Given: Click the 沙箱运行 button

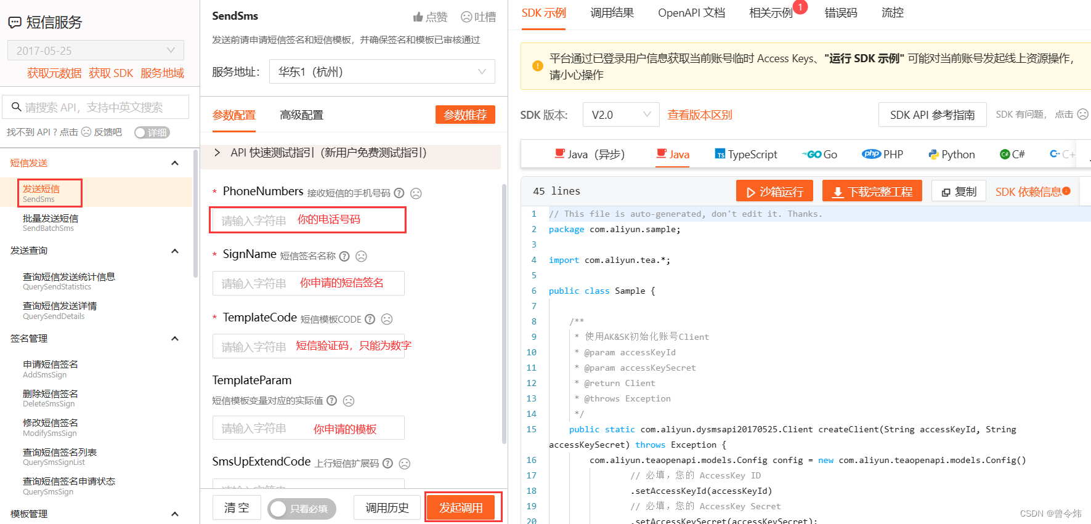Looking at the screenshot, I should 774,191.
